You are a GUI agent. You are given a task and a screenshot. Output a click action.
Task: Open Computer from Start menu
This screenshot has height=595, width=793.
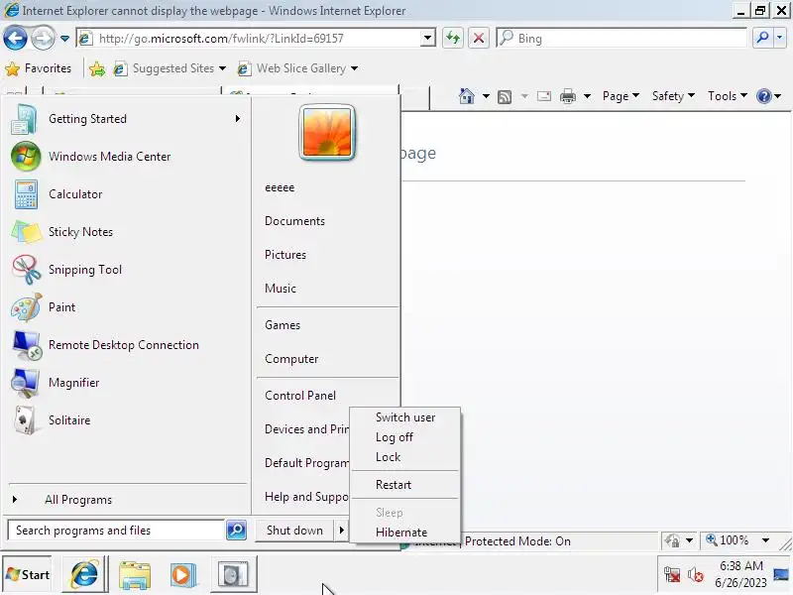[291, 359]
